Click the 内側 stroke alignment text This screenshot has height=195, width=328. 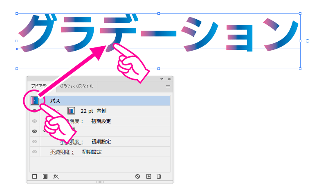[x=101, y=111]
